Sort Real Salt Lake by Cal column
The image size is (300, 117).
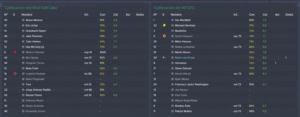[x=115, y=15]
